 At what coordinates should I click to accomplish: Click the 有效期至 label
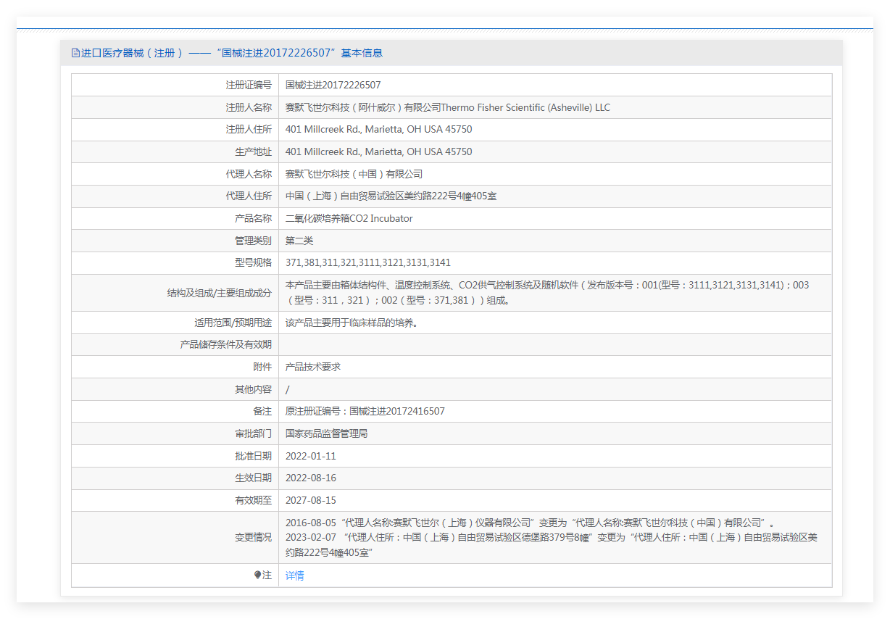pyautogui.click(x=254, y=500)
